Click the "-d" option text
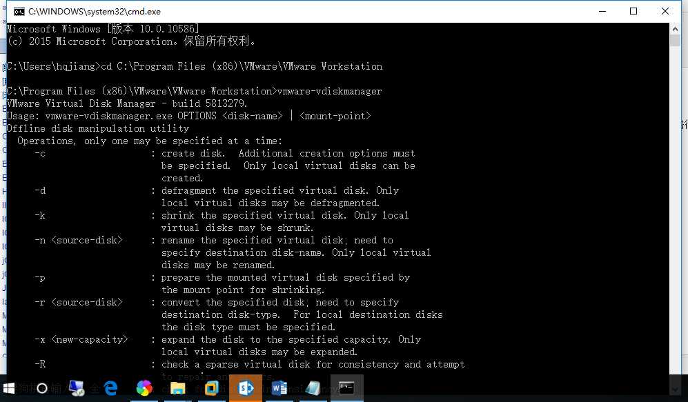Screen dimensions: 688x402 40,191
